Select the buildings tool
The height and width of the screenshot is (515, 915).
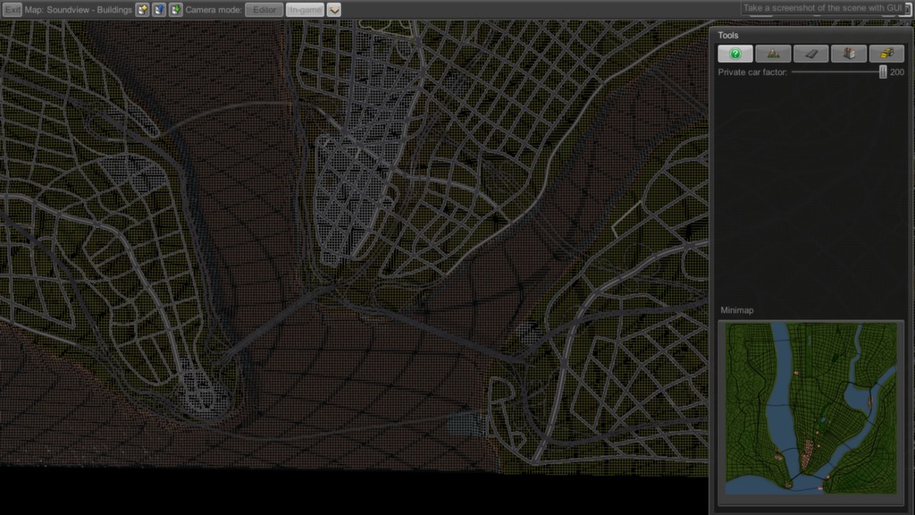pyautogui.click(x=849, y=54)
